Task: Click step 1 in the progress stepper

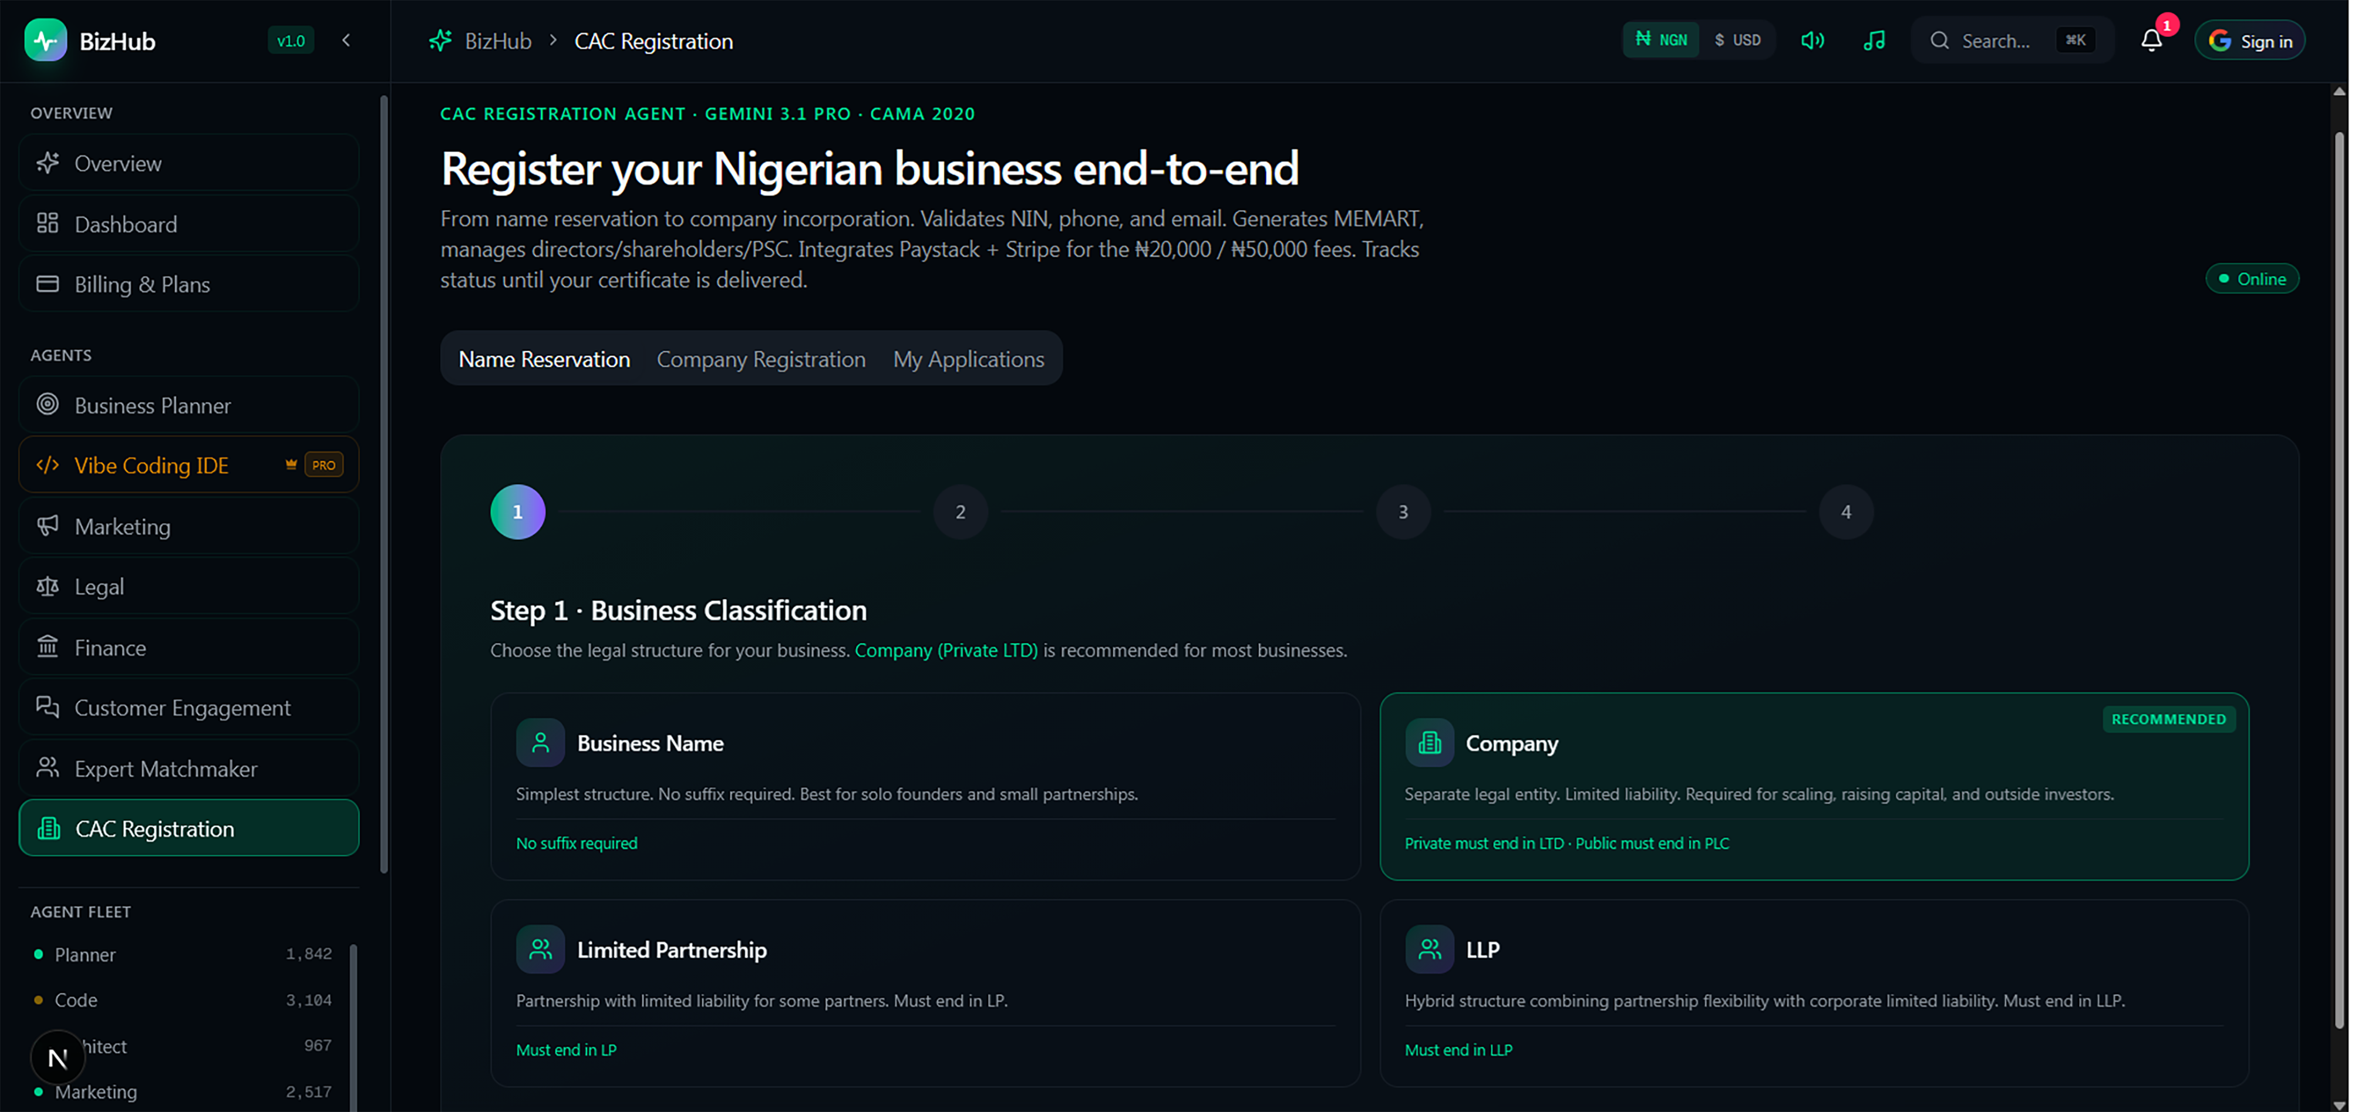Action: 517,512
